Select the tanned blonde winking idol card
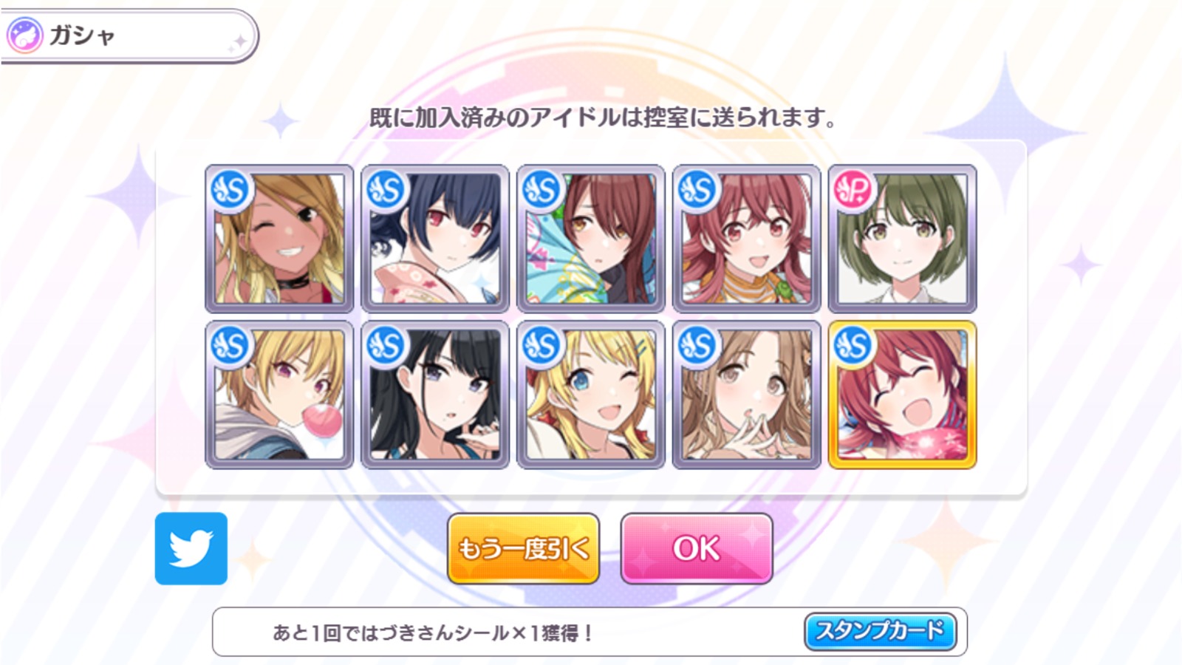Viewport: 1182px width, 665px height. 279,239
